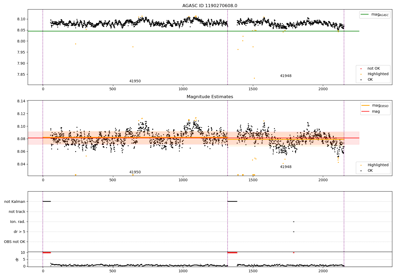Click the title 'AGASC ID 1190270608.0'
The width and height of the screenshot is (396, 277).
[x=210, y=6]
